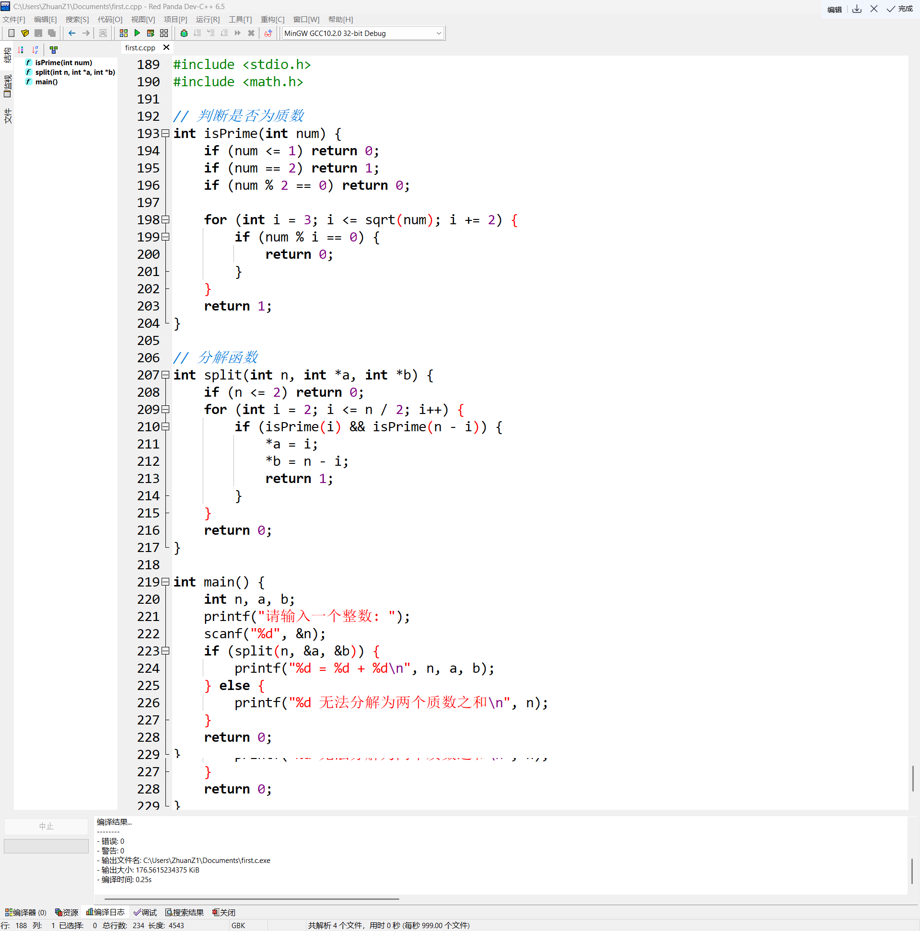Image resolution: width=920 pixels, height=931 pixels.
Task: Click the compile log vertical scrollbar
Action: point(912,871)
